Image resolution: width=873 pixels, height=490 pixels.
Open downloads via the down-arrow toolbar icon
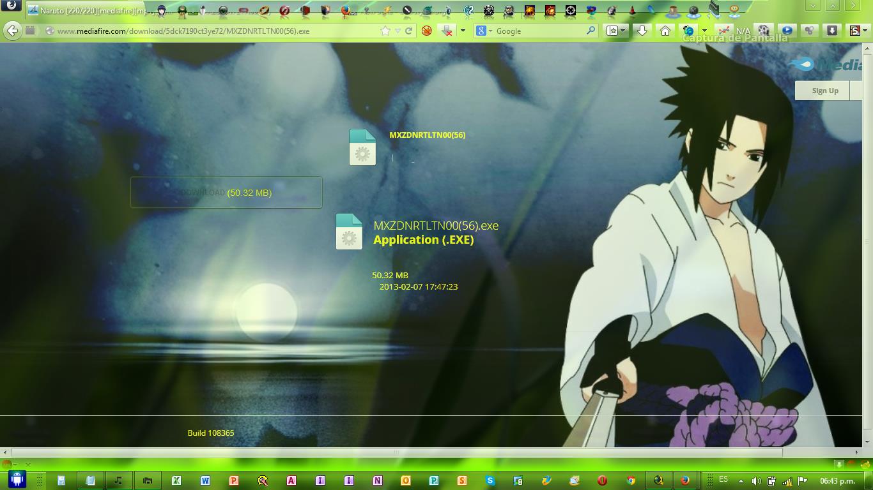tap(641, 30)
